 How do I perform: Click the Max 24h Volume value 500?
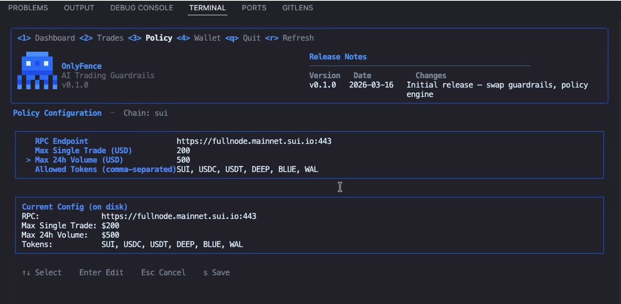(183, 160)
